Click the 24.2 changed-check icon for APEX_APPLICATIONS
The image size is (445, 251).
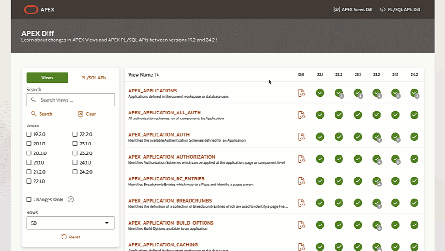tap(415, 93)
